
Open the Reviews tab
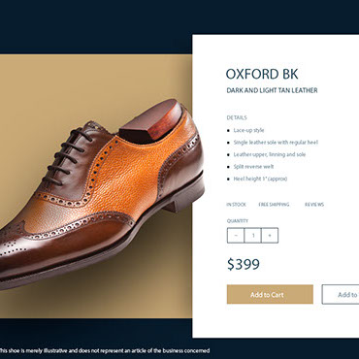click(x=314, y=205)
